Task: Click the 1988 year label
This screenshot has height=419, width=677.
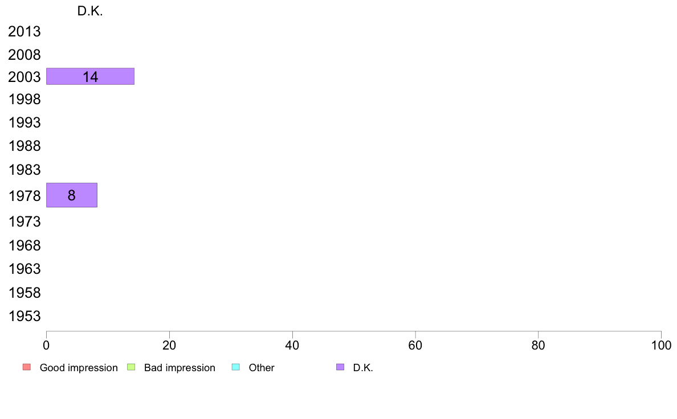Action: (x=24, y=146)
